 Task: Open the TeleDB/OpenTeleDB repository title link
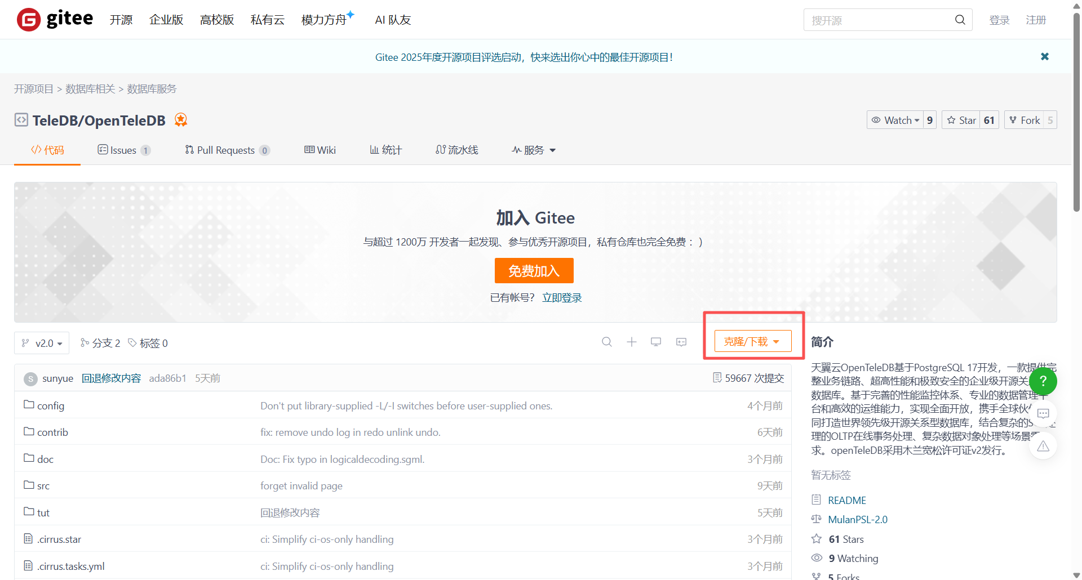(x=99, y=121)
